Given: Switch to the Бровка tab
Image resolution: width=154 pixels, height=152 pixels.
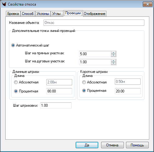Looking at the screenshot, I should (13, 14).
